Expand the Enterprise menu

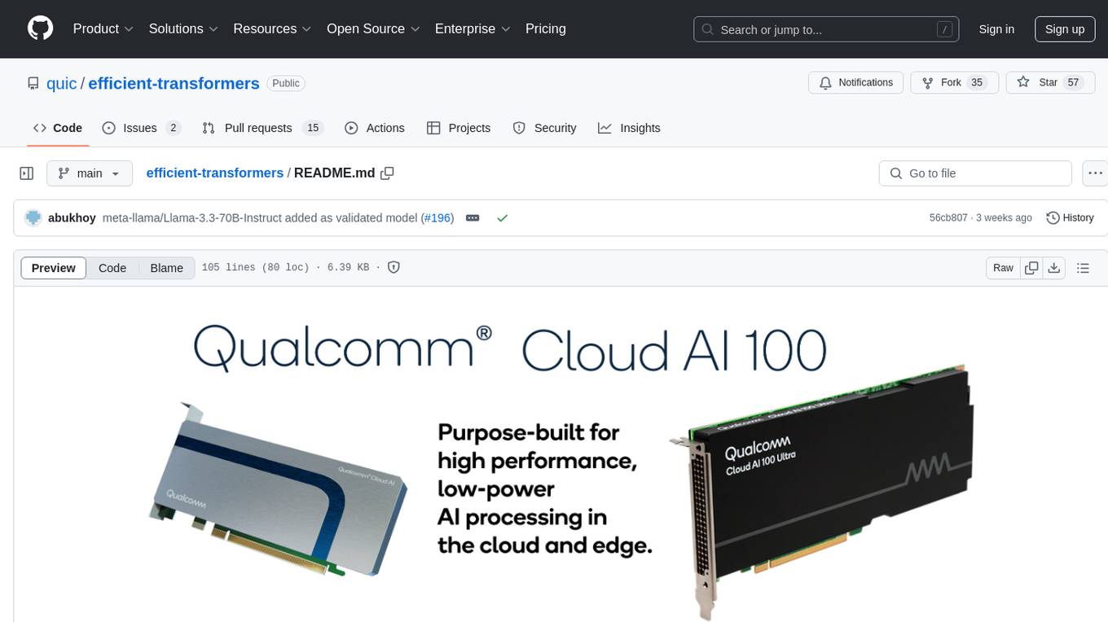(x=473, y=28)
